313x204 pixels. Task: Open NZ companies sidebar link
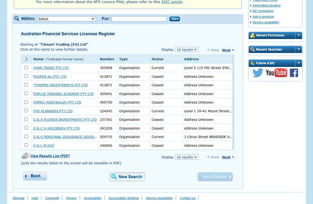(x=263, y=11)
